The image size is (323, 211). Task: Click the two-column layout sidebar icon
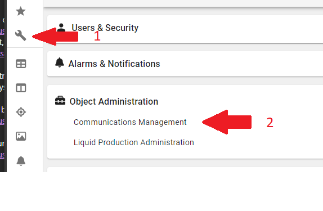(x=21, y=88)
